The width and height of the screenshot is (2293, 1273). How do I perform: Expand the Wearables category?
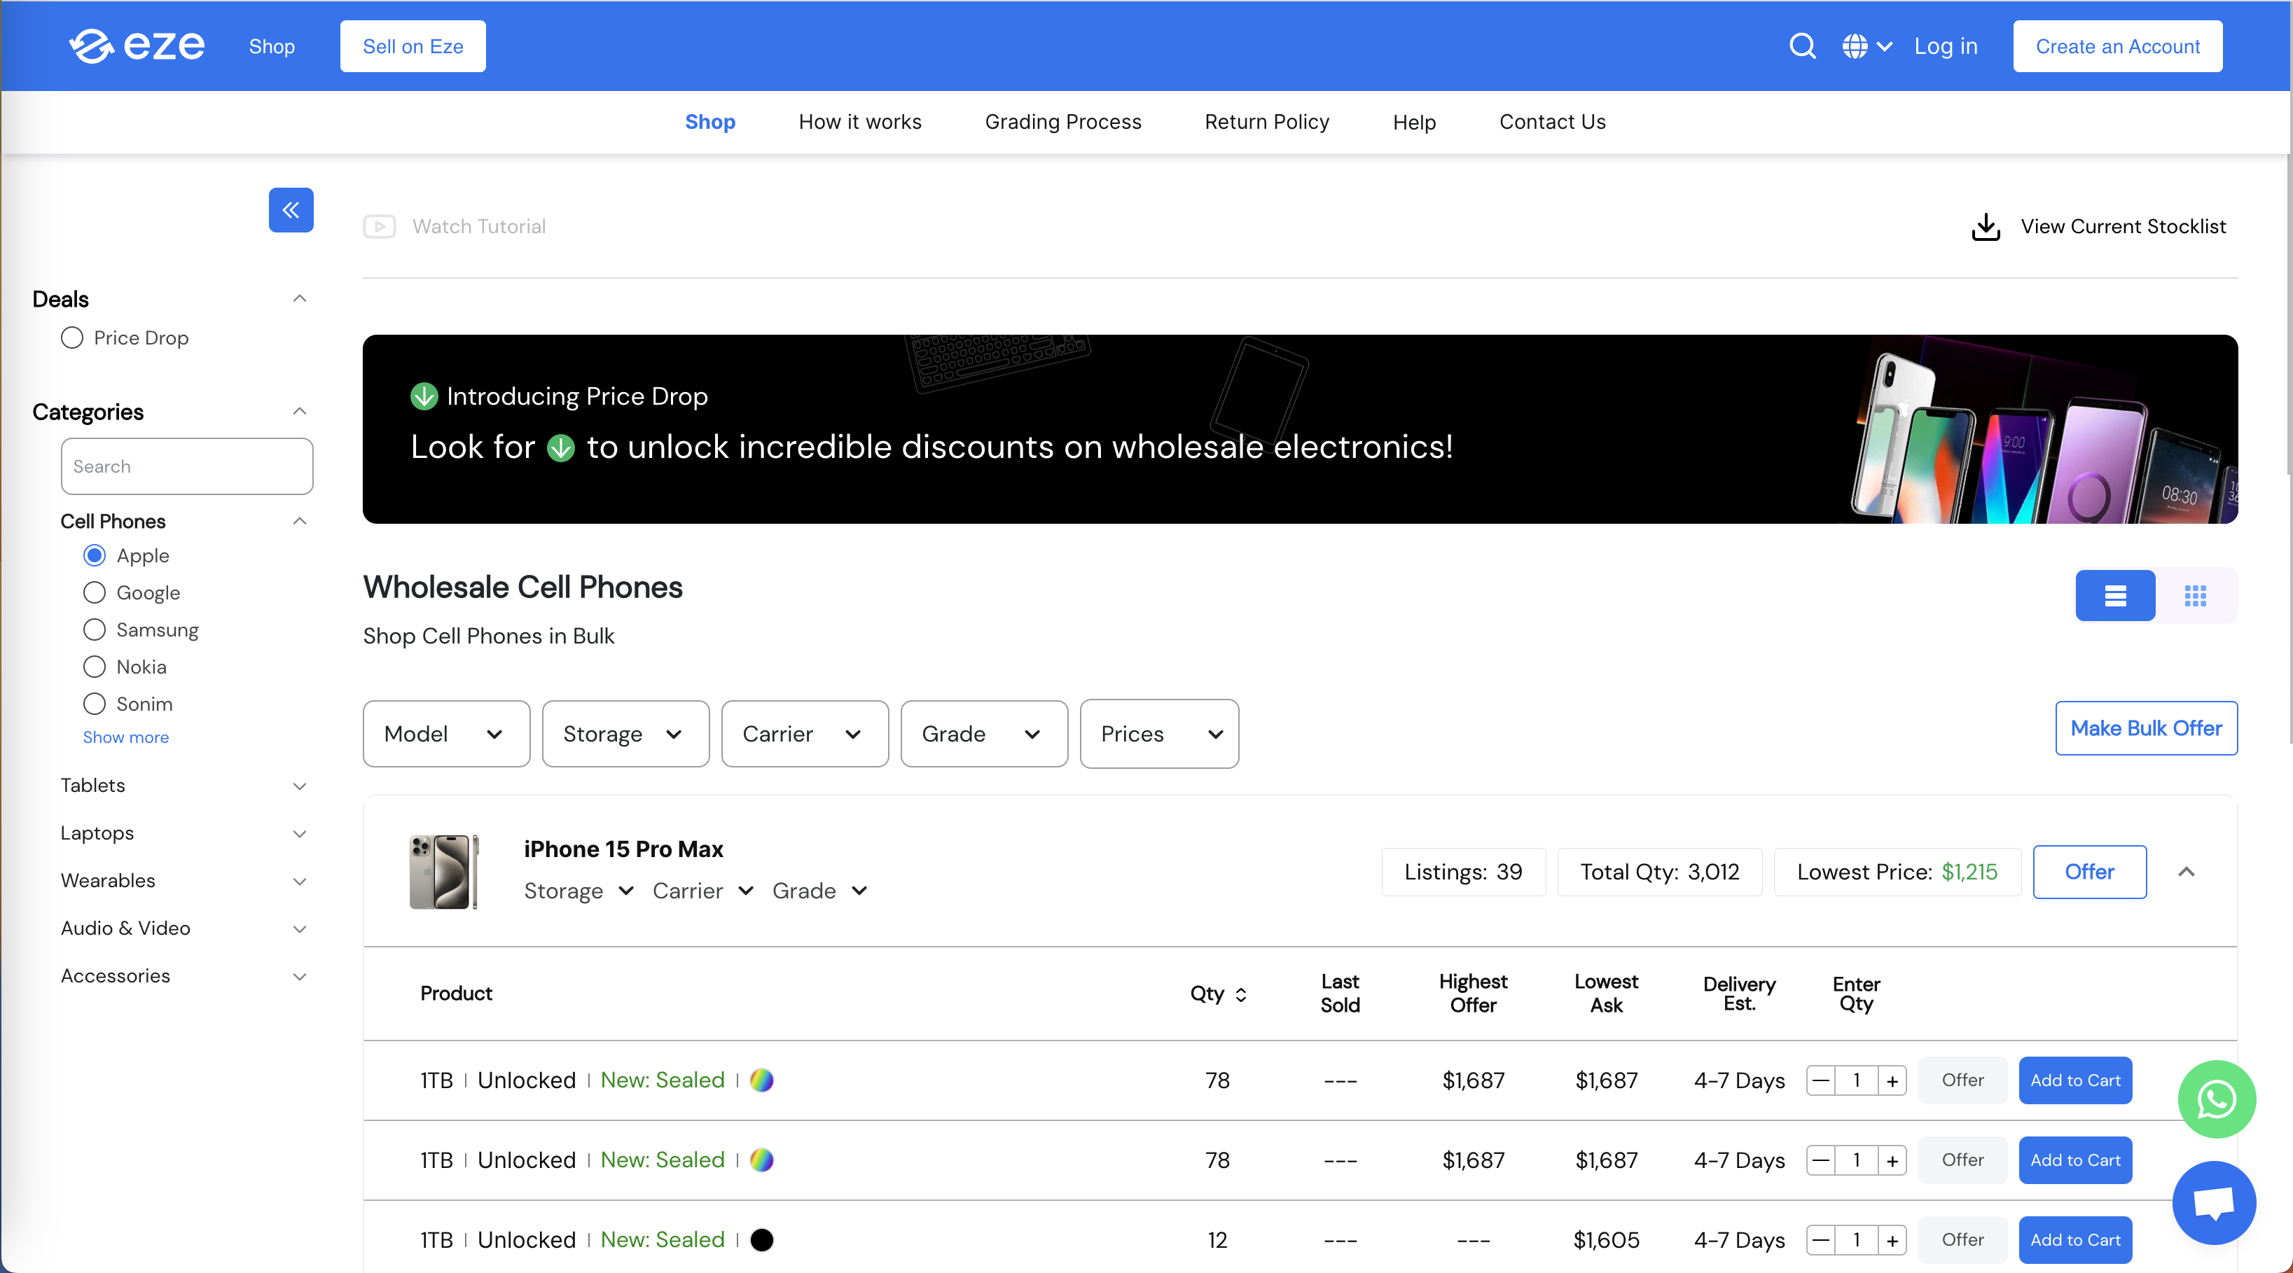coord(300,882)
